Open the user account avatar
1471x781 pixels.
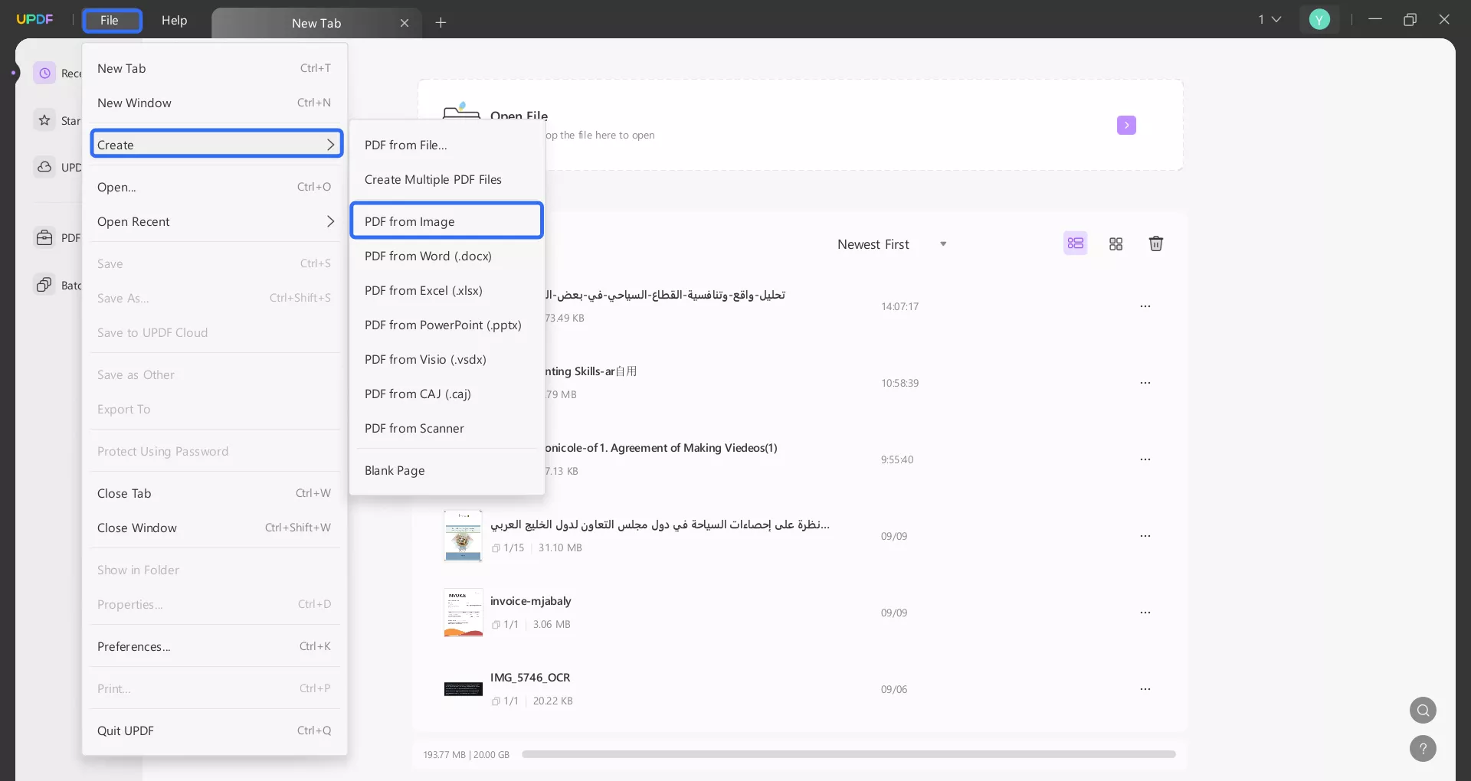point(1319,20)
